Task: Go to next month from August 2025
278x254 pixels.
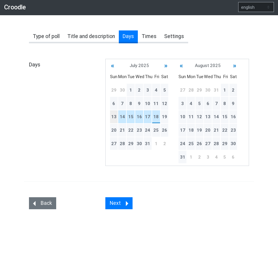Action: click(x=235, y=66)
